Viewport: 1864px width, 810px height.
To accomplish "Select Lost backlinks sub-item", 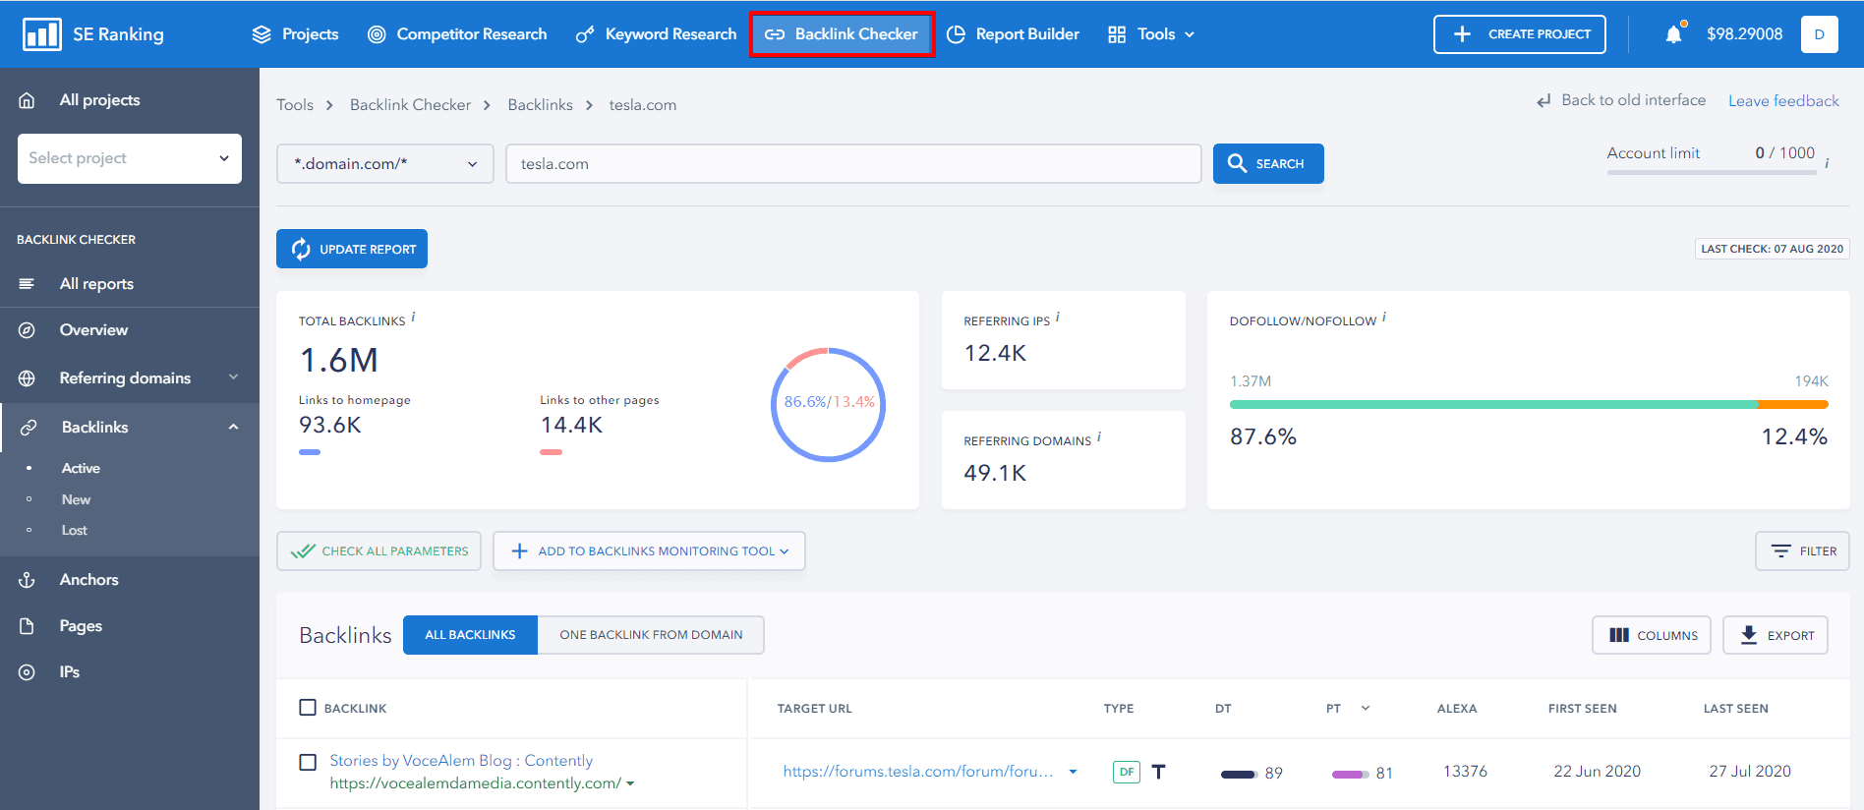I will tap(75, 531).
